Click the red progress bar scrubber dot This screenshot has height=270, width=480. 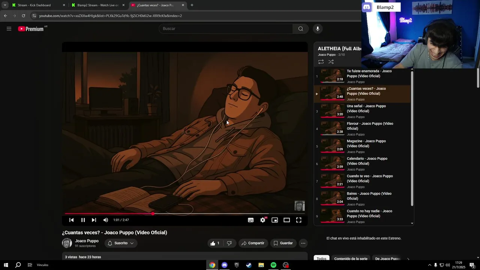153,214
